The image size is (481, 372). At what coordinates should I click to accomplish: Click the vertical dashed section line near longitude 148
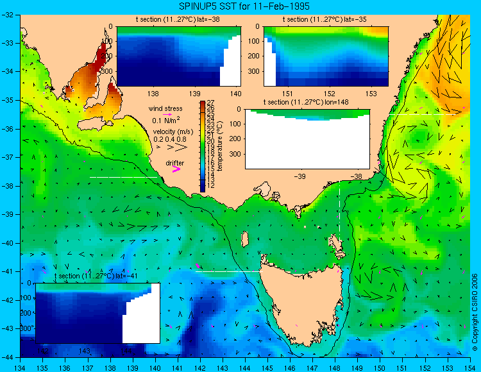[339, 212]
